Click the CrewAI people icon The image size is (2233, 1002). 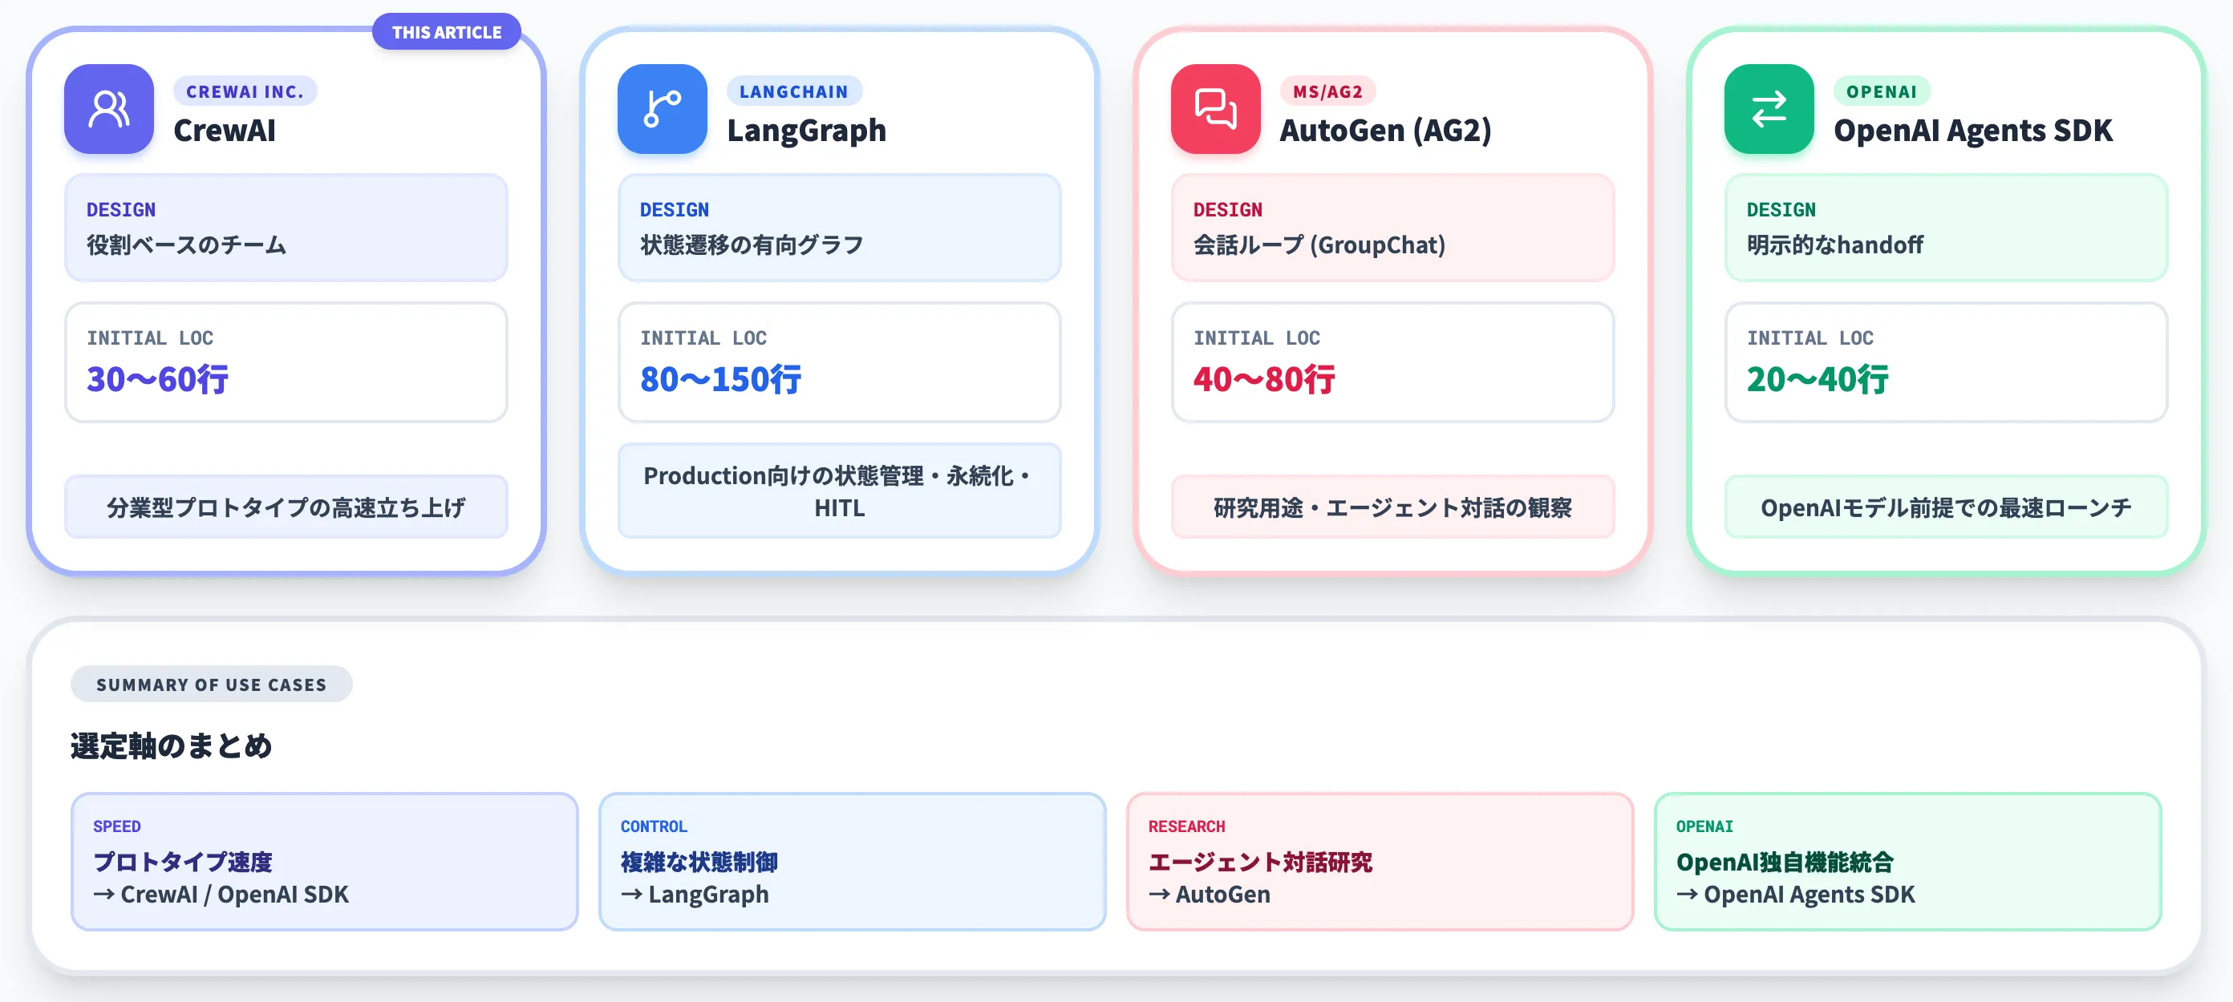click(x=109, y=109)
